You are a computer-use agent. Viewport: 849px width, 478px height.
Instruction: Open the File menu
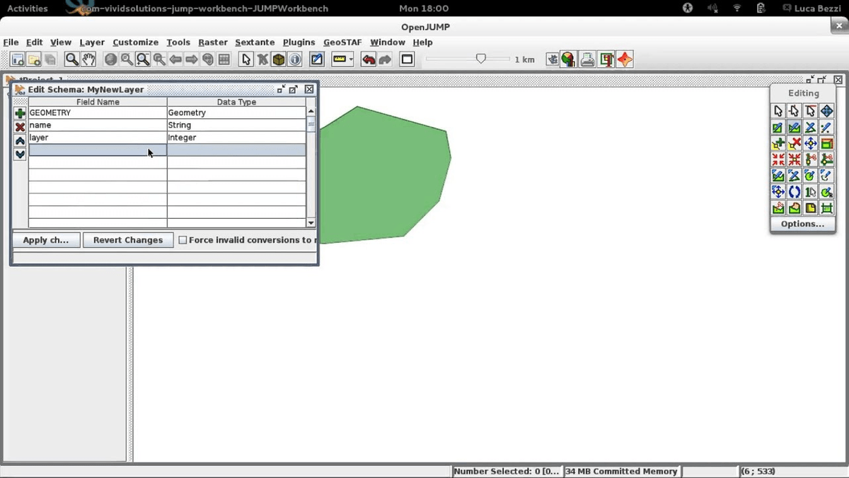[x=11, y=42]
